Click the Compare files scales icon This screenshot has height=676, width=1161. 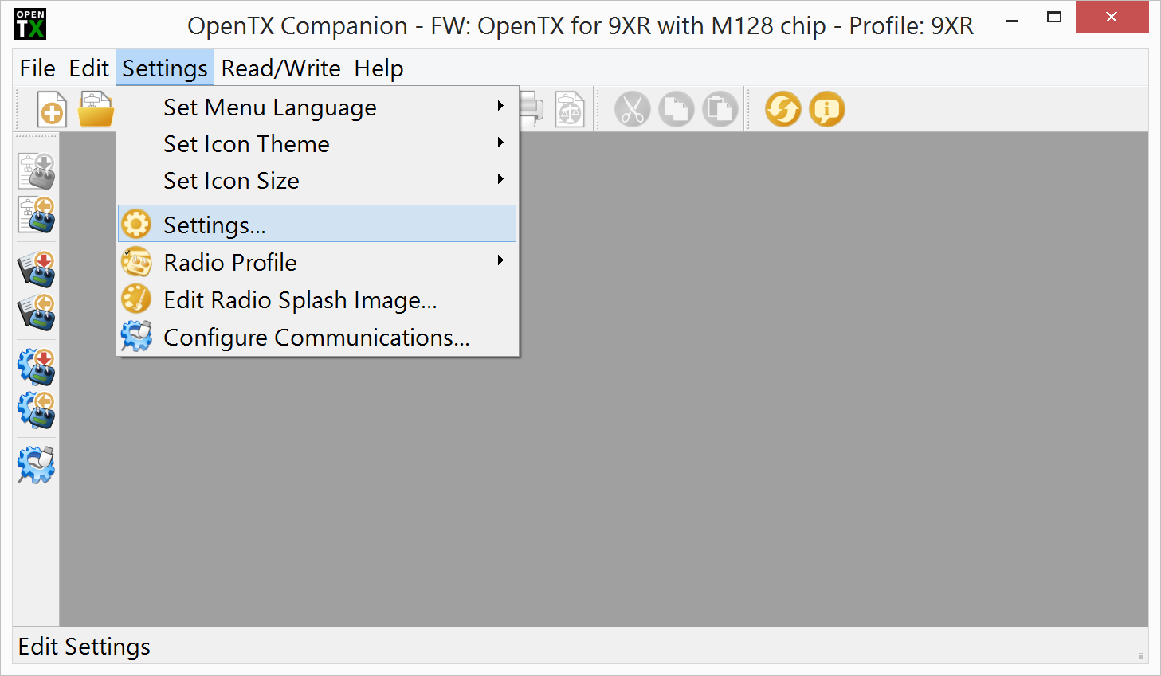[x=570, y=109]
